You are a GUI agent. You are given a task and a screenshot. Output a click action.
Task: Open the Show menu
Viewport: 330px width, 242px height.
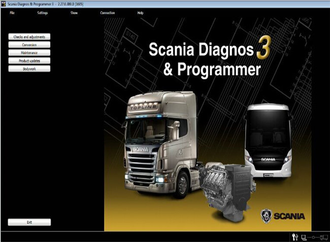(74, 13)
